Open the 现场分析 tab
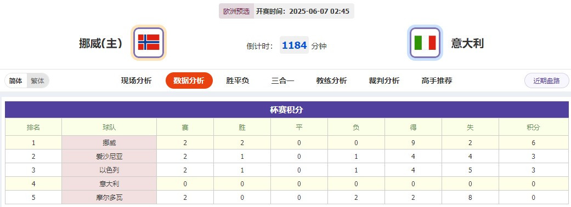The image size is (571, 207). [x=136, y=81]
